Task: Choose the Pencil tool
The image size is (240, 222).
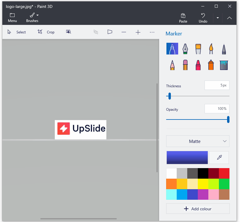Action: click(x=172, y=65)
